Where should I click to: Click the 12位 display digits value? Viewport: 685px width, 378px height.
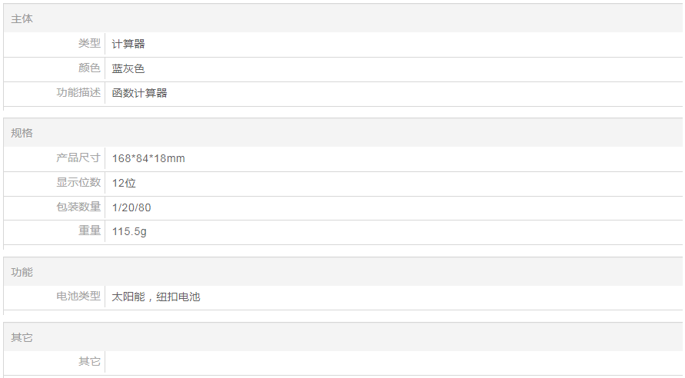pyautogui.click(x=124, y=183)
